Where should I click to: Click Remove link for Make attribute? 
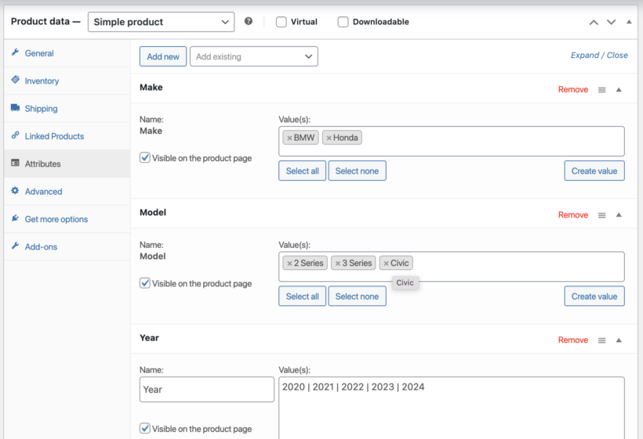(573, 90)
